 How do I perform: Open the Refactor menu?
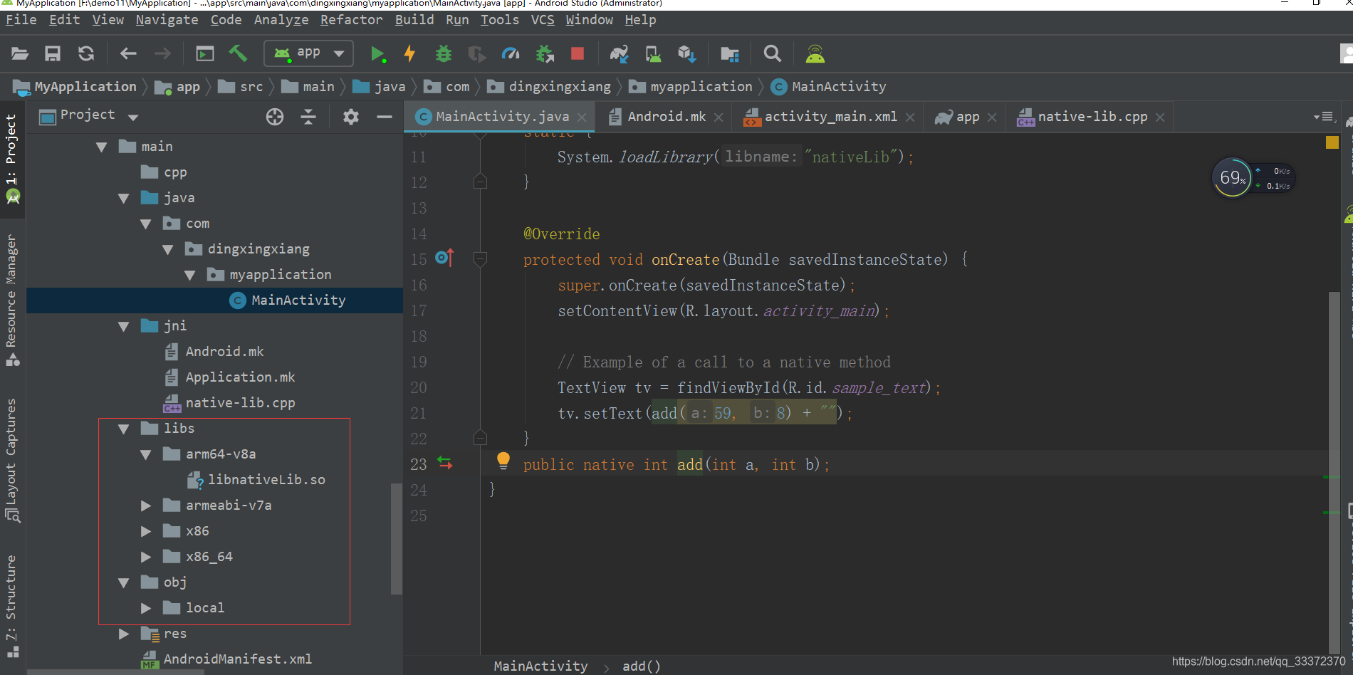[x=352, y=20]
